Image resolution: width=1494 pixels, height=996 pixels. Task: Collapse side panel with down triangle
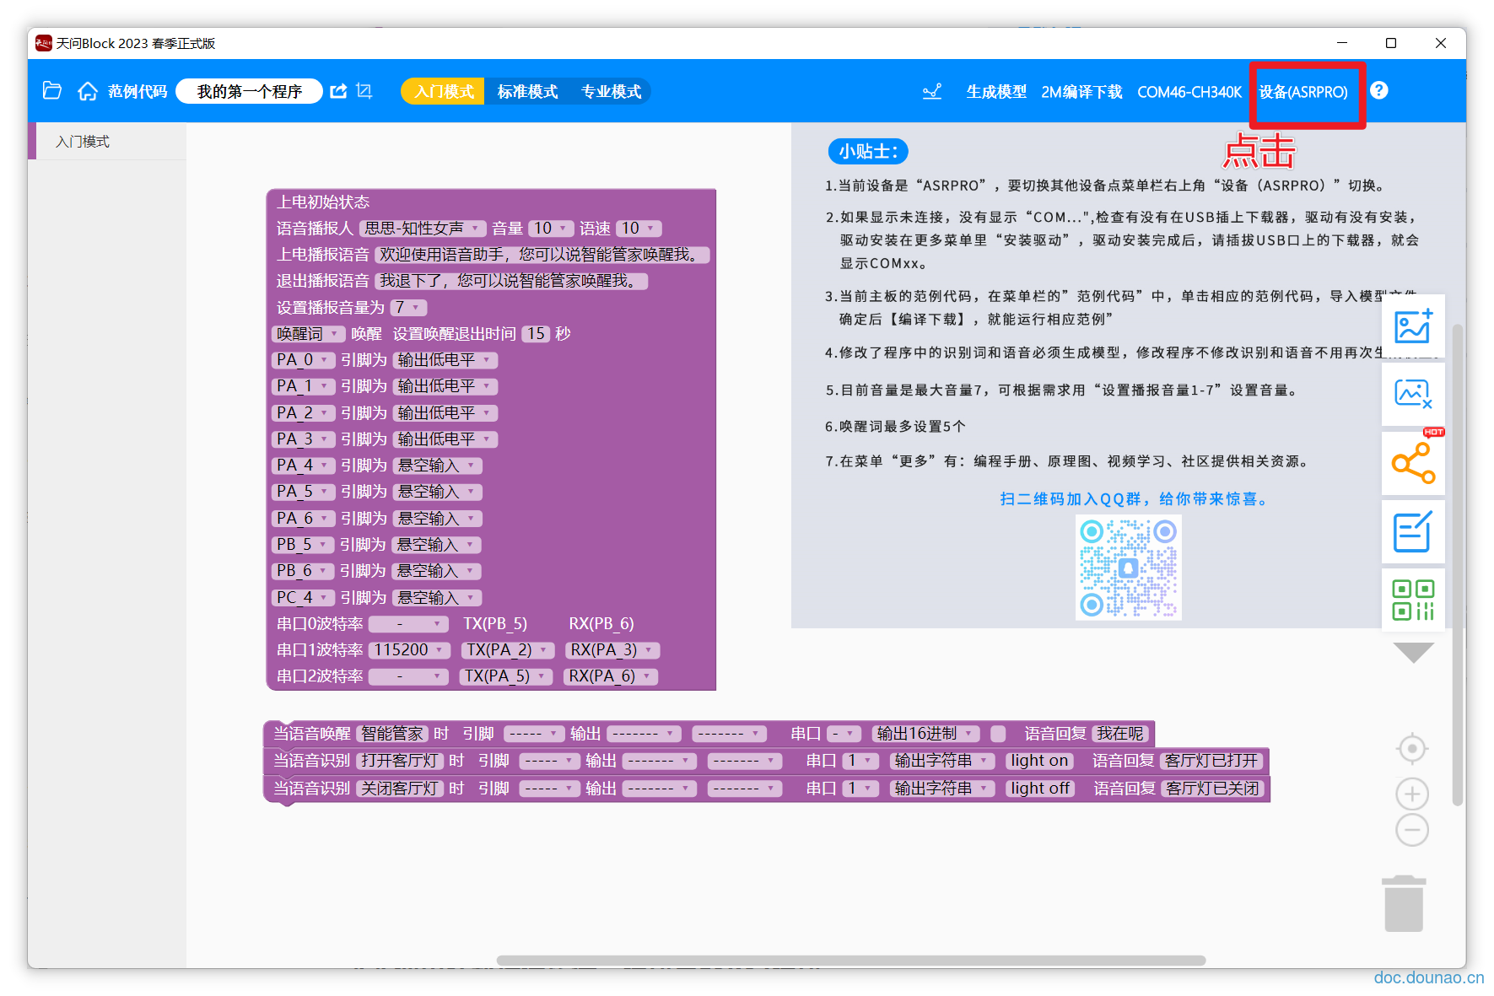[x=1414, y=652]
